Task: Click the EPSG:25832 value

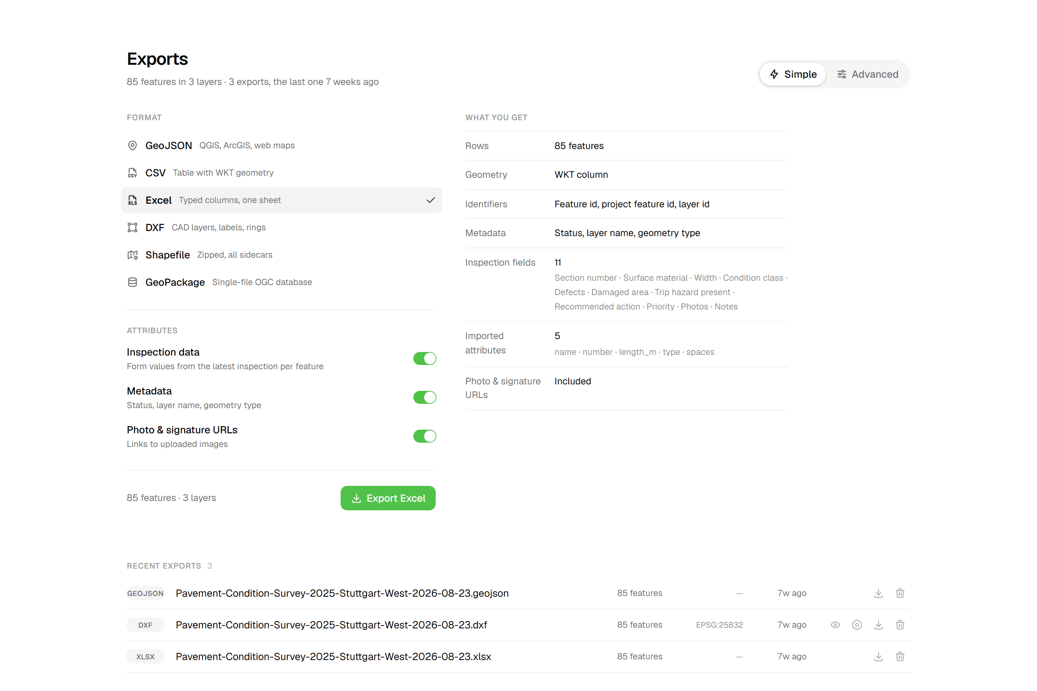Action: coord(719,625)
